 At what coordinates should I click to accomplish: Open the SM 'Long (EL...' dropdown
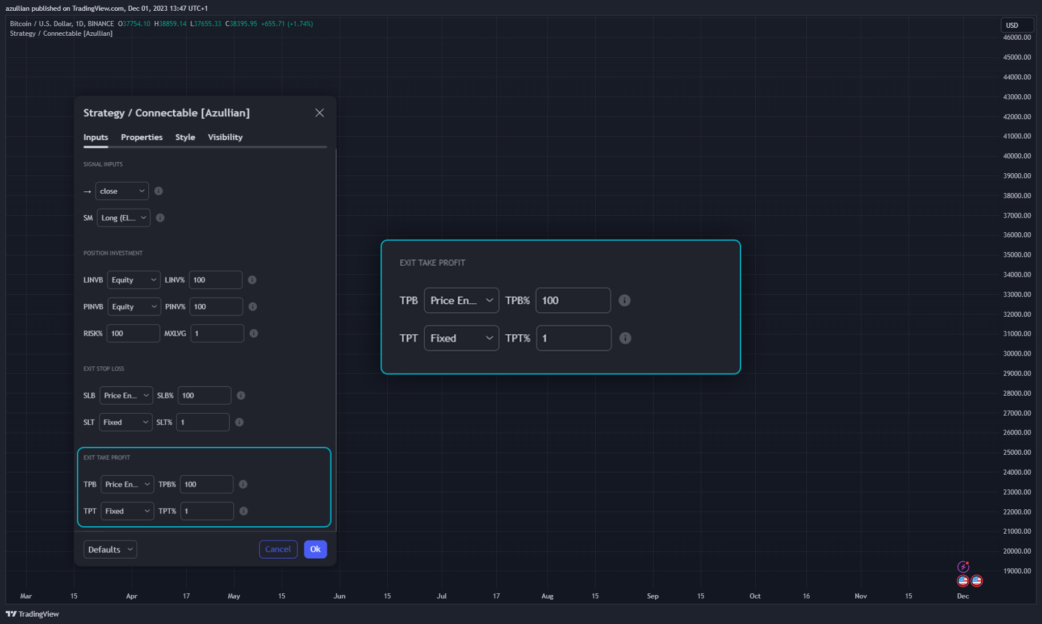coord(124,217)
